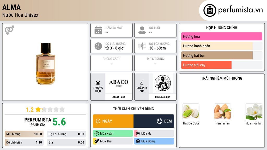Click the TRẢI NGHIỆM MÙI HƯƠNG heading

222,78
